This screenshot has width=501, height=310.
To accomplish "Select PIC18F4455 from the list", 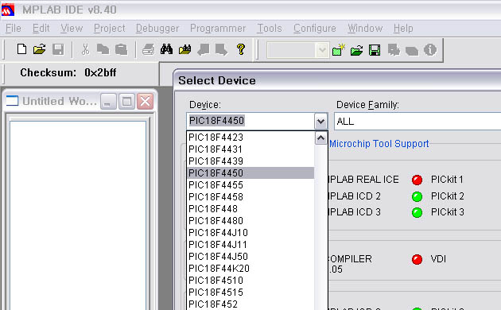I will click(250, 185).
